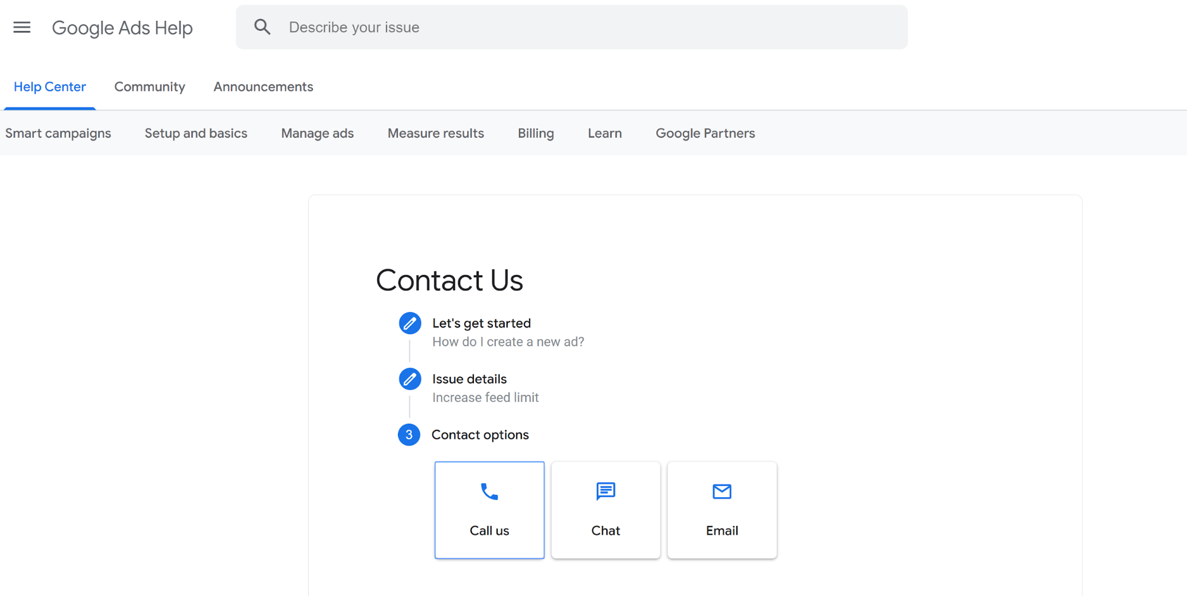Open the Community tab
This screenshot has height=597, width=1187.
click(150, 87)
